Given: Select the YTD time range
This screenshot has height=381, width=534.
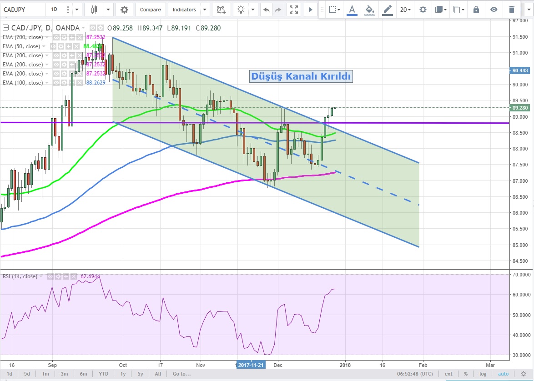Looking at the screenshot, I should pos(103,374).
